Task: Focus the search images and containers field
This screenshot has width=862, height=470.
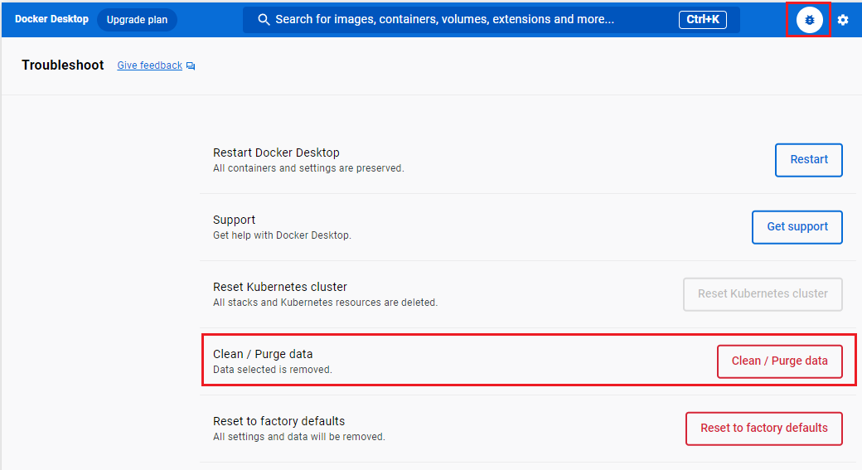Action: [491, 20]
